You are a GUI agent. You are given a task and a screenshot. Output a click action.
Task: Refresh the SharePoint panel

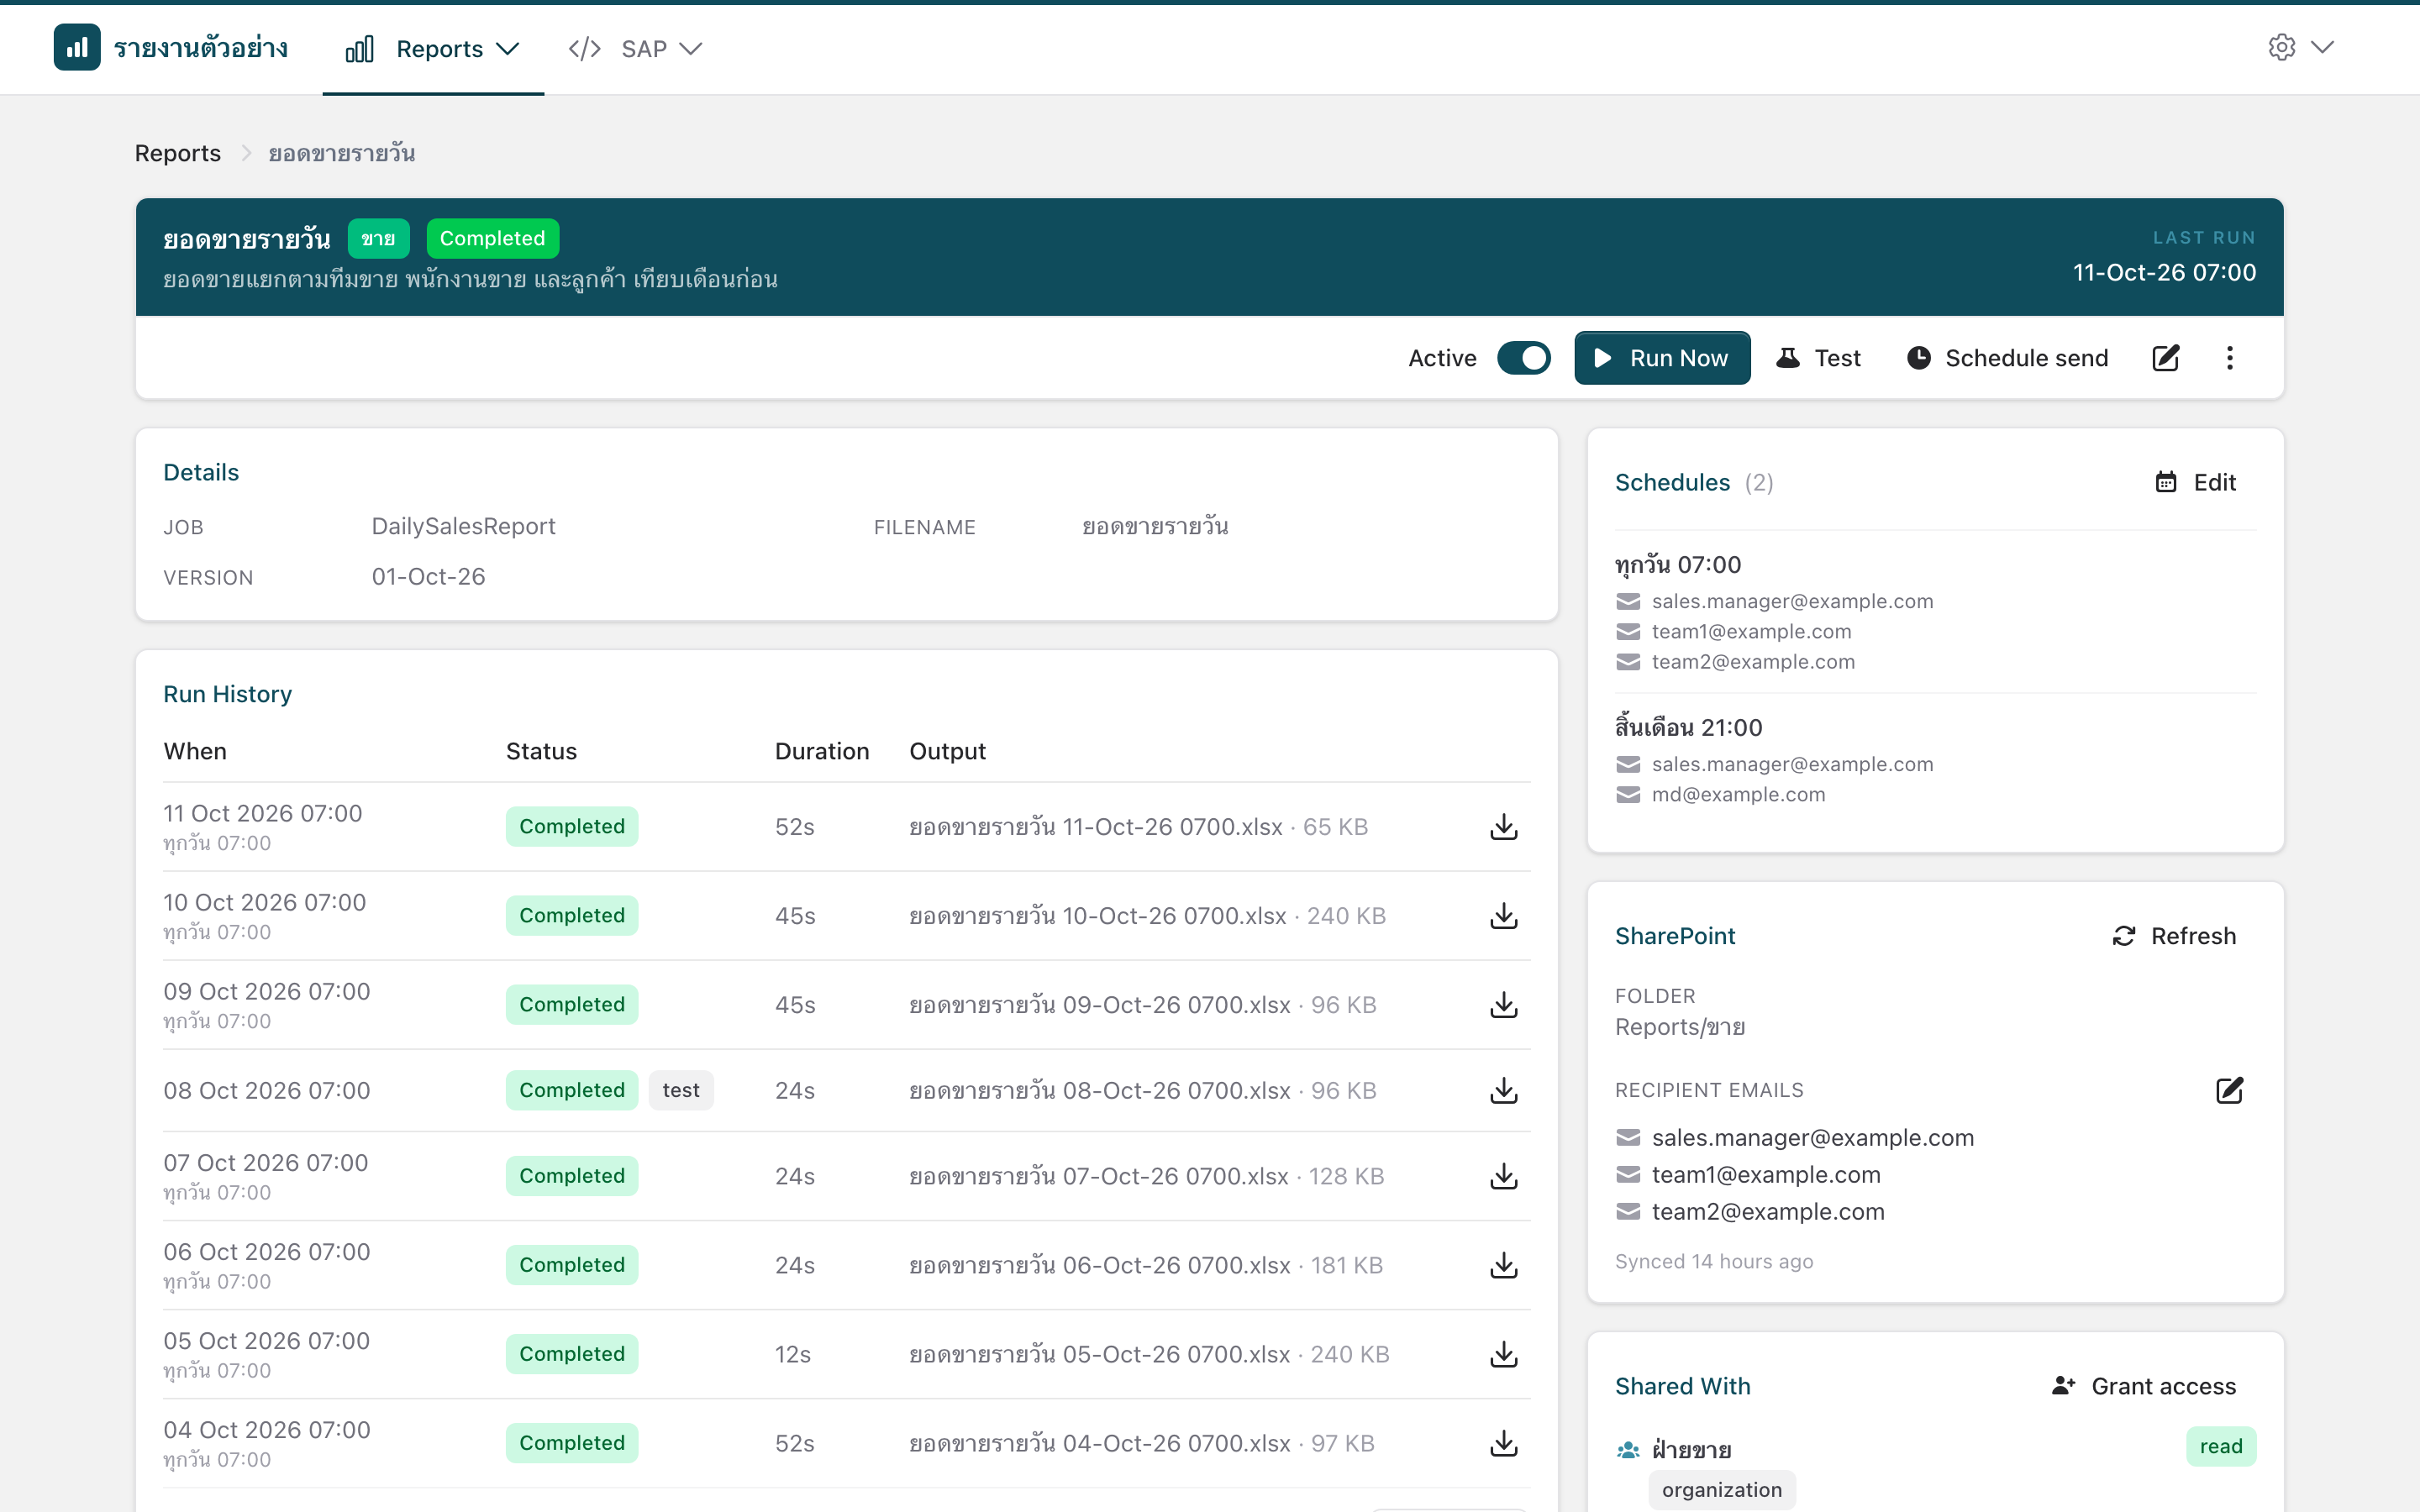[x=2174, y=936]
